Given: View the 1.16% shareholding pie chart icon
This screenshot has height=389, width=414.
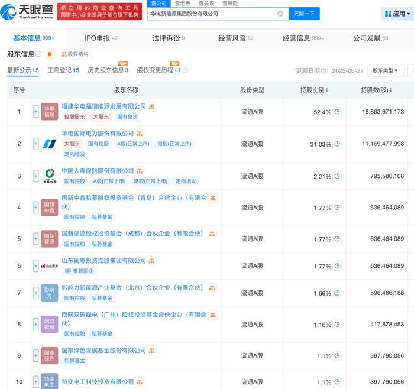Looking at the screenshot, I should [337, 325].
